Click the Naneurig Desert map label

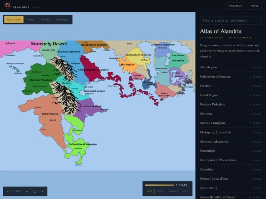click(49, 44)
